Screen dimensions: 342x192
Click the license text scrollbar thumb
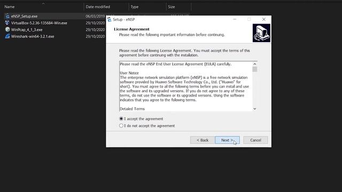pyautogui.click(x=254, y=69)
